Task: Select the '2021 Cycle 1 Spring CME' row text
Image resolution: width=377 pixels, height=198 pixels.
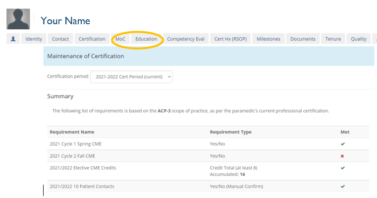Action: coord(75,144)
